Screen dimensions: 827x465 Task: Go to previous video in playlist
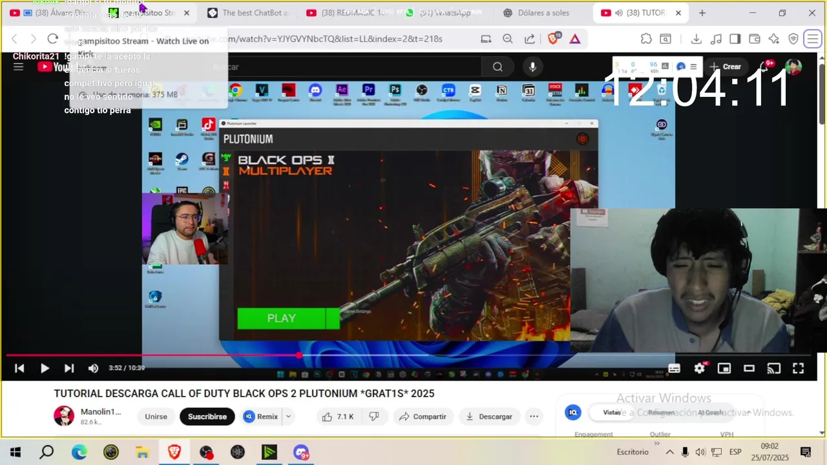tap(19, 368)
